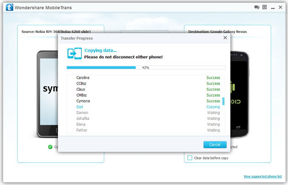Select the Cymone contact row
The height and width of the screenshot is (185, 288).
(145, 101)
